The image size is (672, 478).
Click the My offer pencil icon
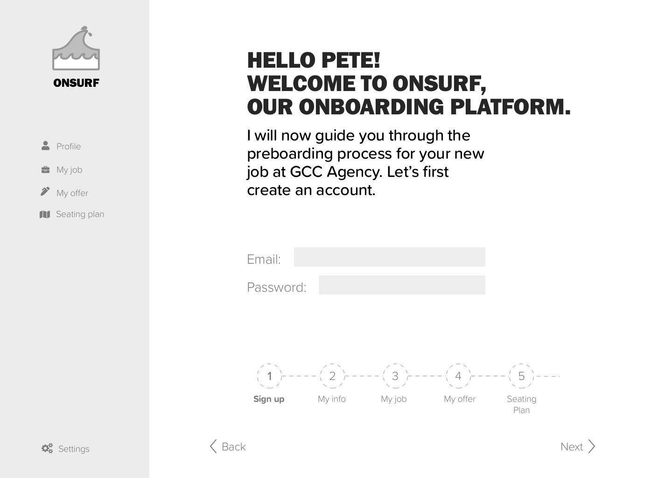[45, 191]
